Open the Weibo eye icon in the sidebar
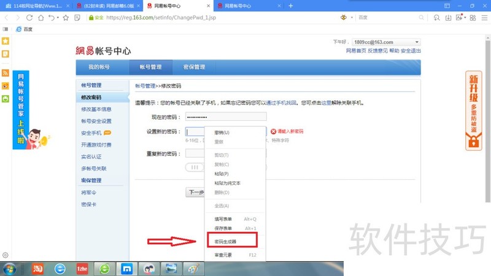Viewport: 491px width, 276px height. (6, 86)
